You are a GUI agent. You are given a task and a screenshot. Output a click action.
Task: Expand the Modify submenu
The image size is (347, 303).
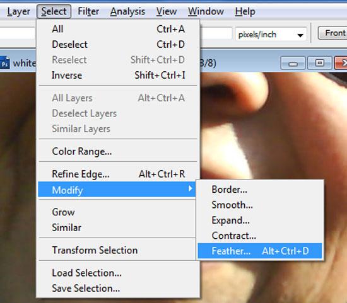pos(117,190)
